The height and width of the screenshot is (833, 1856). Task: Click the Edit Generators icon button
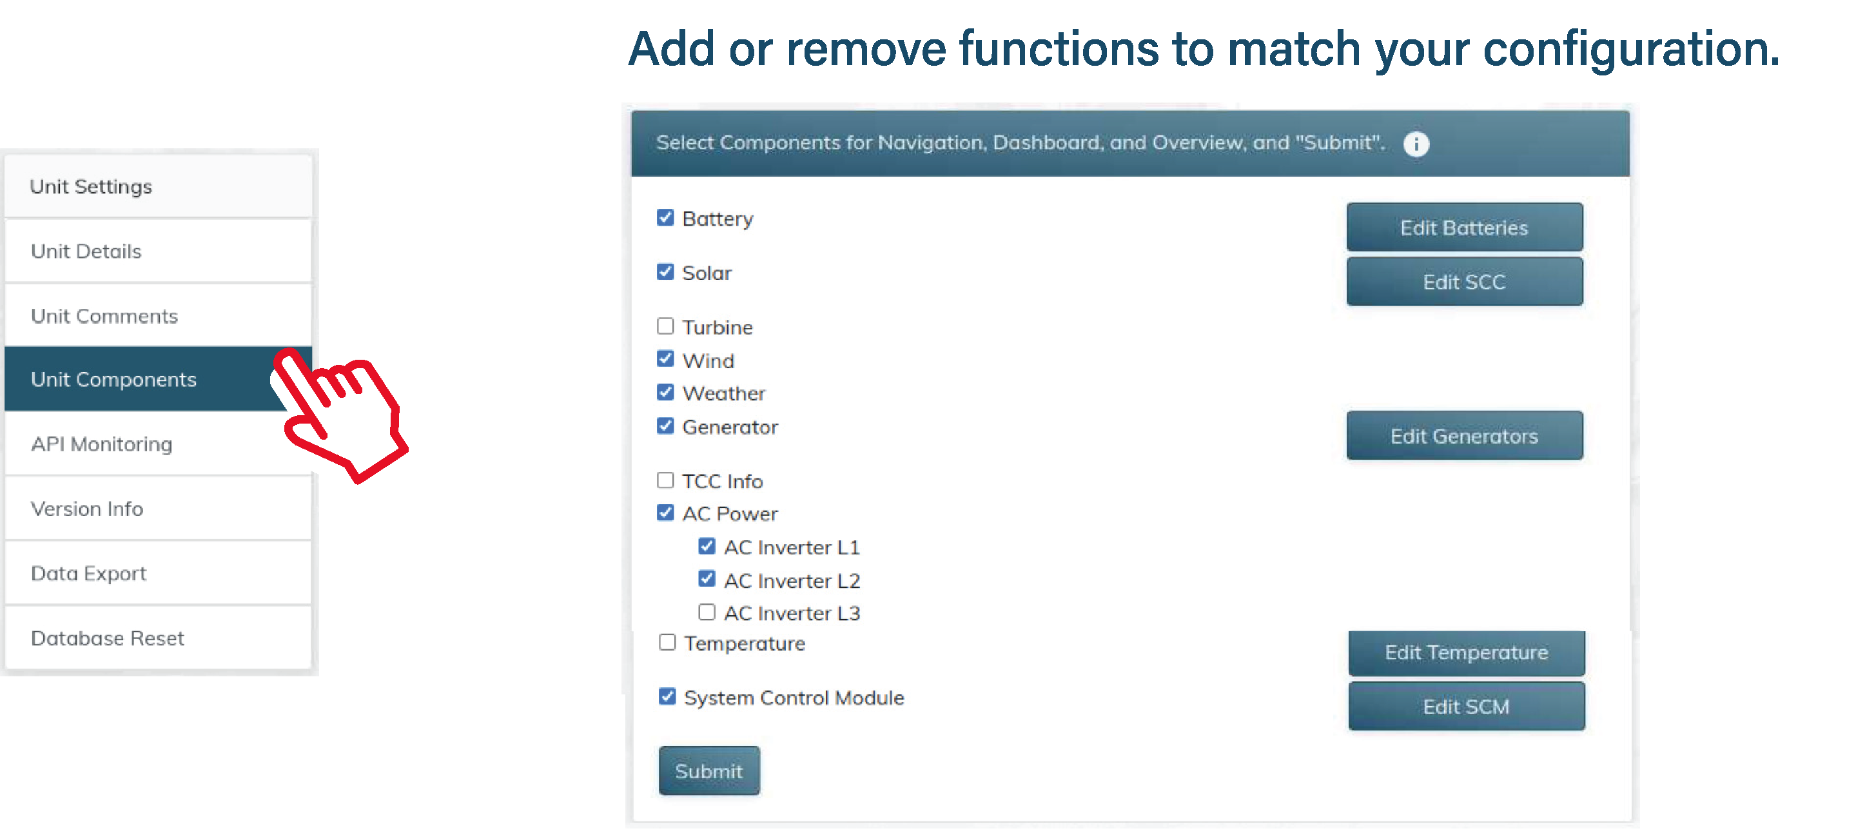point(1464,435)
